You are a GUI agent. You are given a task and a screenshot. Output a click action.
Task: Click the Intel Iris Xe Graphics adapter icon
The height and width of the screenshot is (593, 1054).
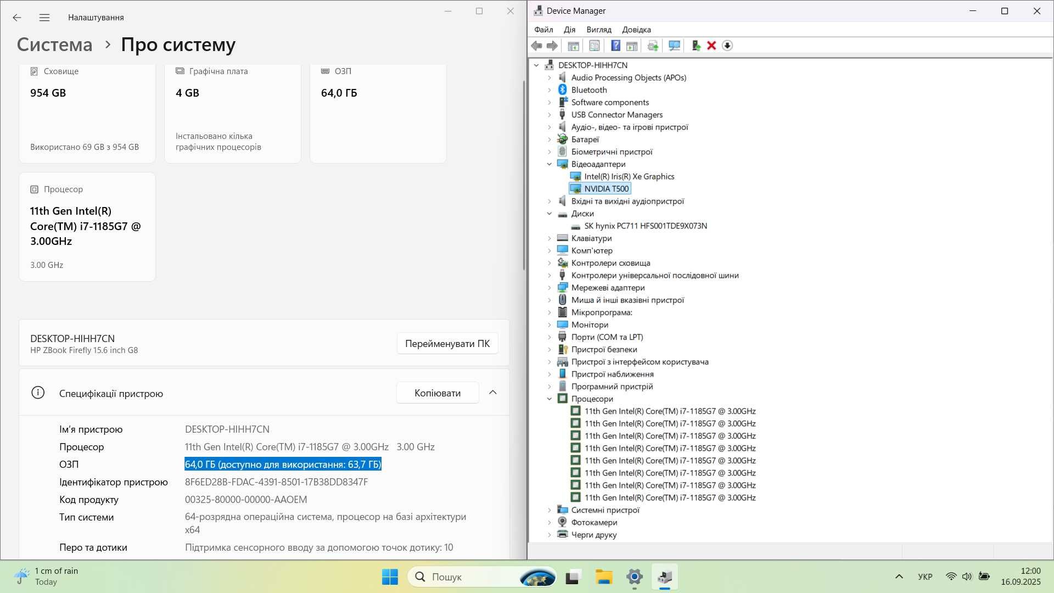575,176
